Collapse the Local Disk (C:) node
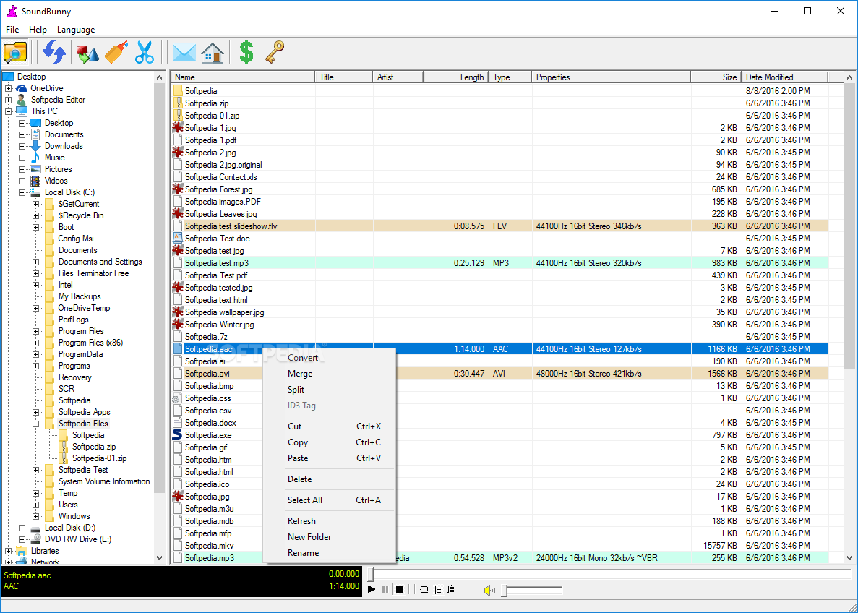Viewport: 858px width, 613px height. (22, 192)
